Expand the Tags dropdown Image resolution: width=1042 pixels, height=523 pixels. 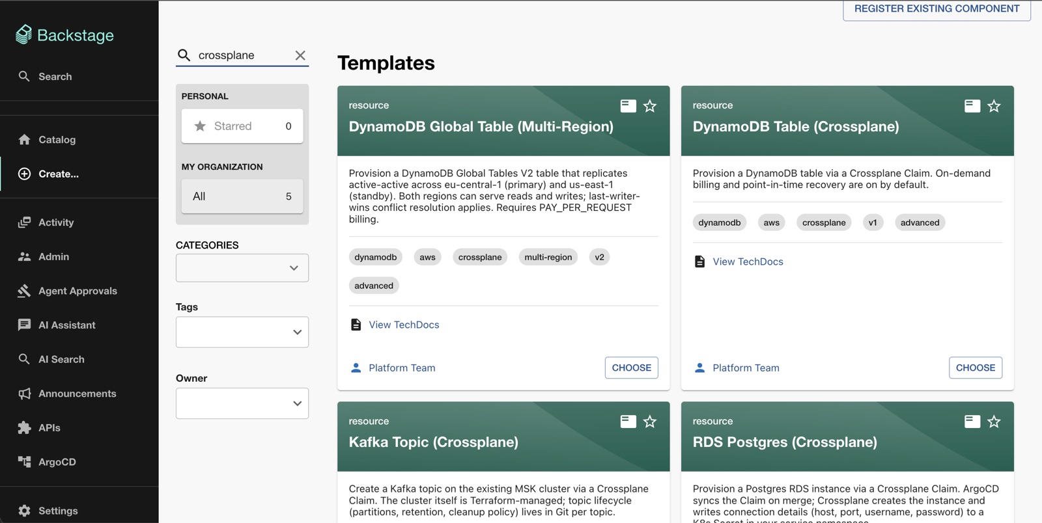(242, 332)
